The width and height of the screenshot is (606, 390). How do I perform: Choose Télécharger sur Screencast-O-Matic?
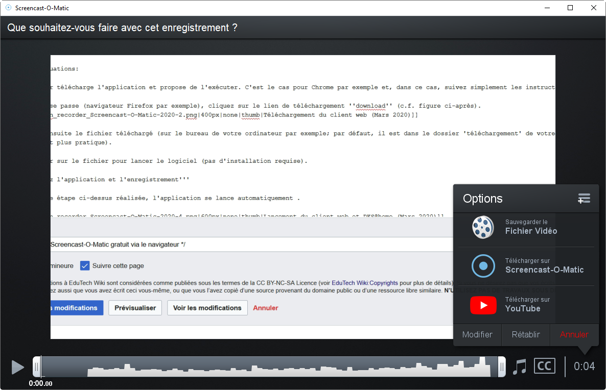point(526,266)
